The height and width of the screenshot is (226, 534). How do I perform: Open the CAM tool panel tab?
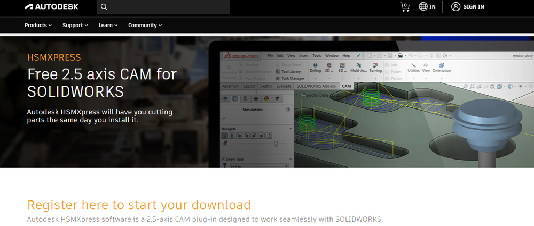[x=277, y=99]
